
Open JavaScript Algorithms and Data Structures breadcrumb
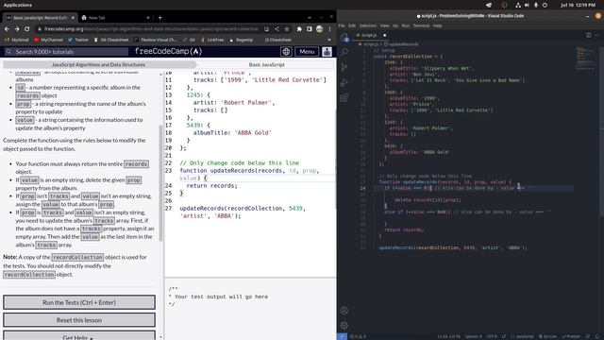[98, 65]
